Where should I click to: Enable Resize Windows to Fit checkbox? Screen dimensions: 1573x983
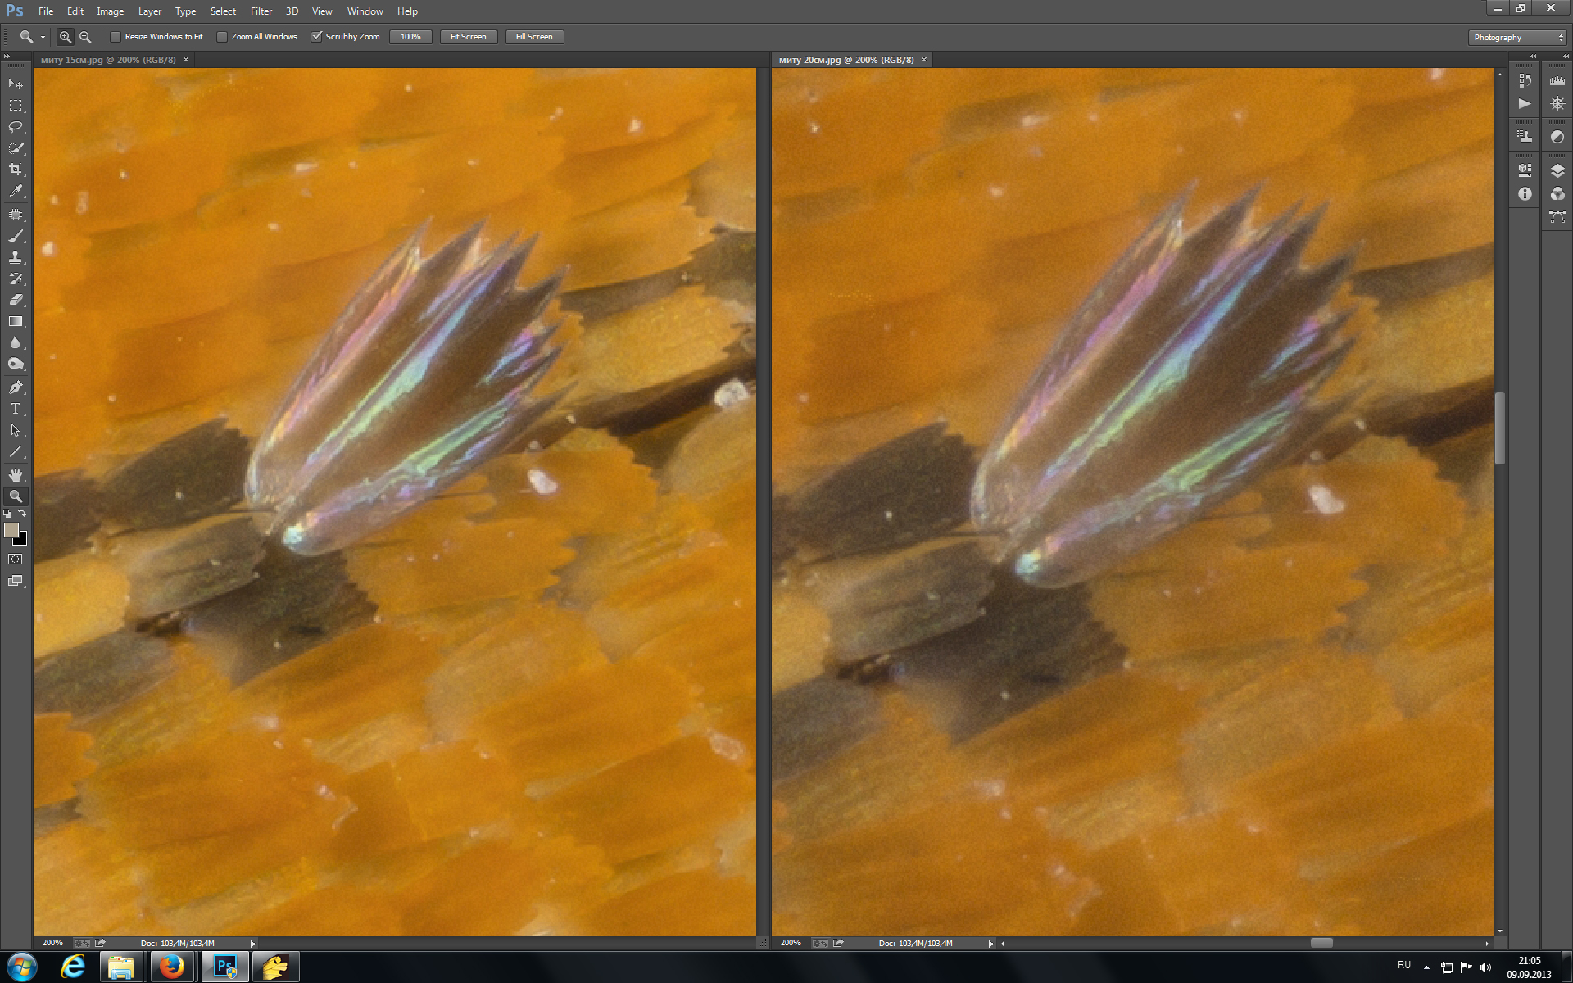(x=116, y=37)
